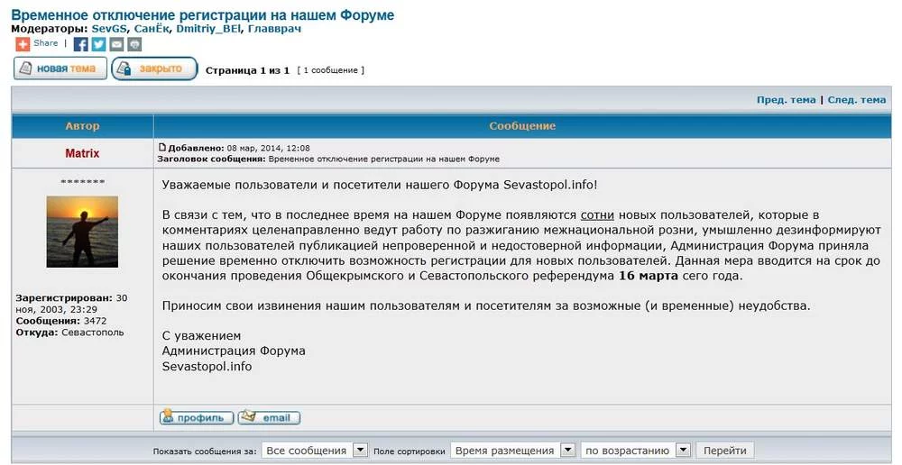Share the topic on Facebook
The width and height of the screenshot is (902, 465).
point(81,44)
